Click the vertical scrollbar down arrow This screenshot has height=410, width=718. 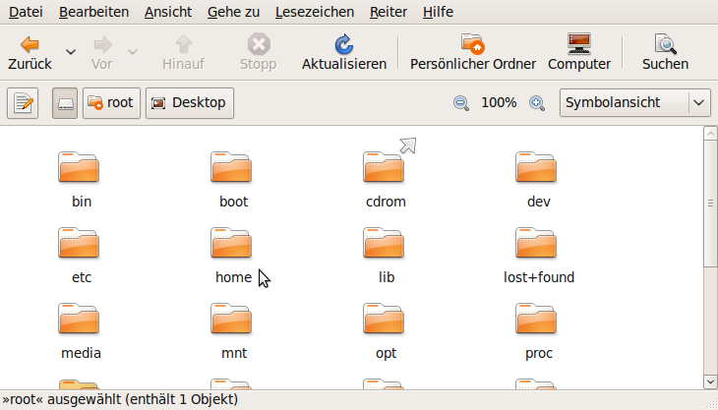[710, 381]
